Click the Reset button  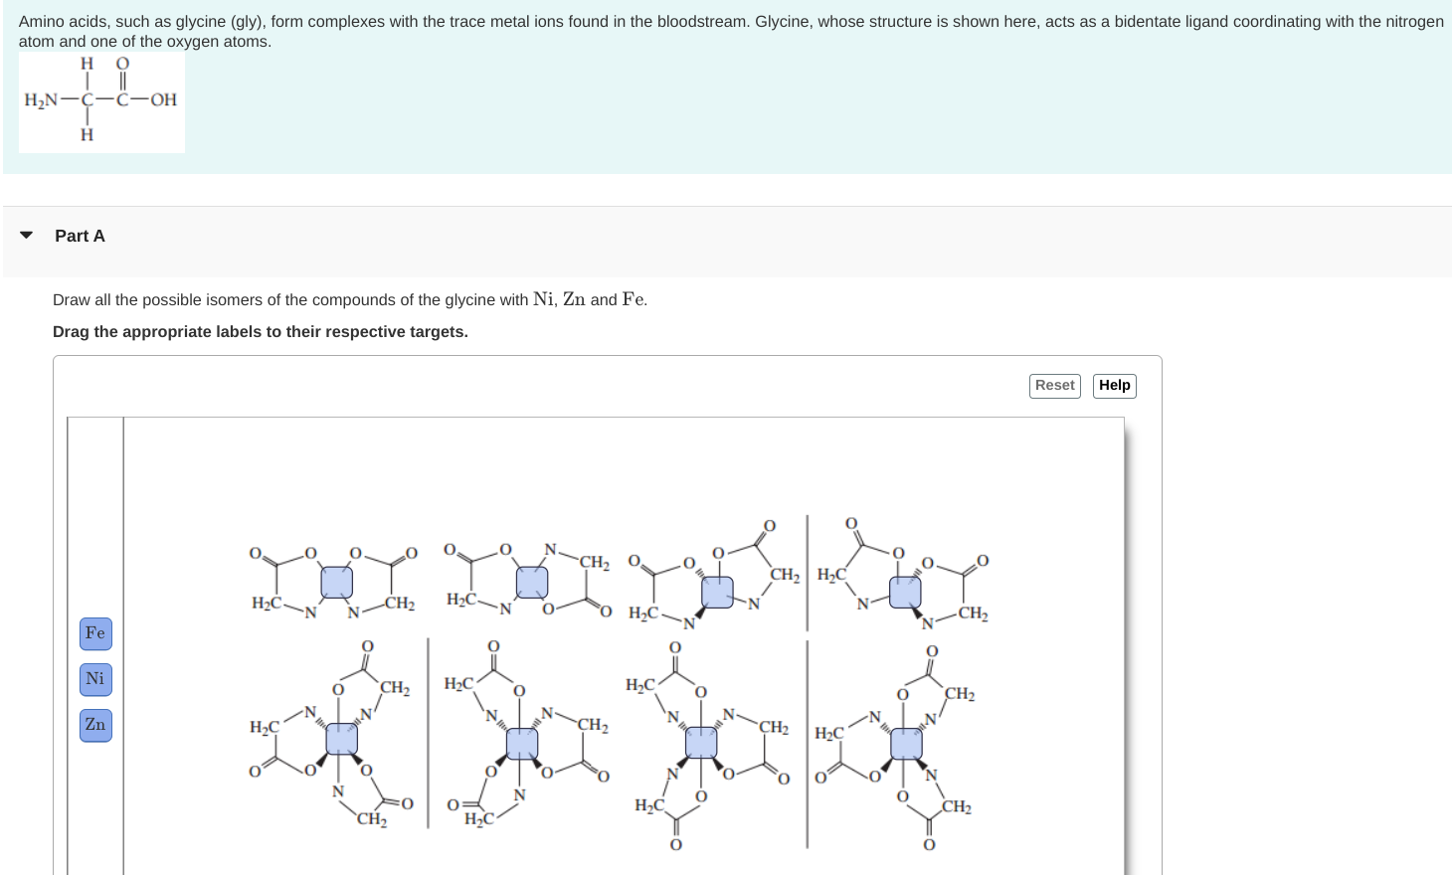1054,385
